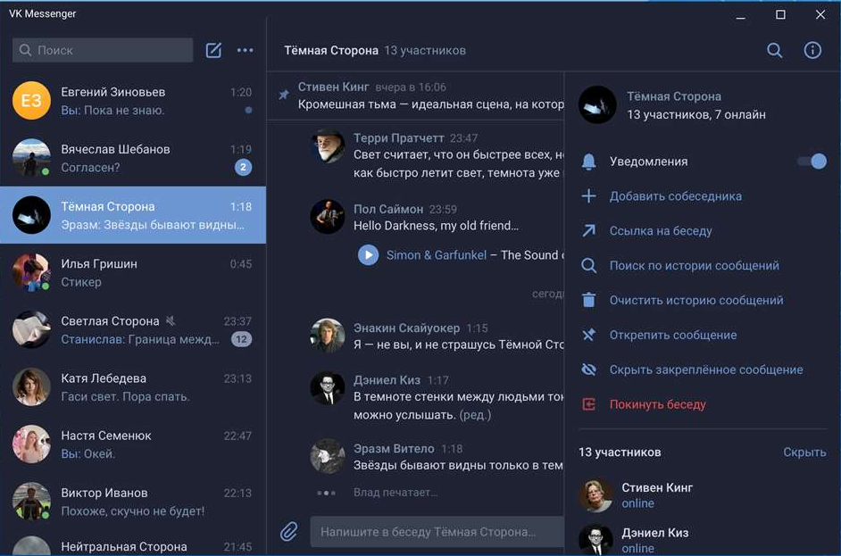Click Терри Пратчетт sender name
The image size is (841, 556).
coord(398,137)
